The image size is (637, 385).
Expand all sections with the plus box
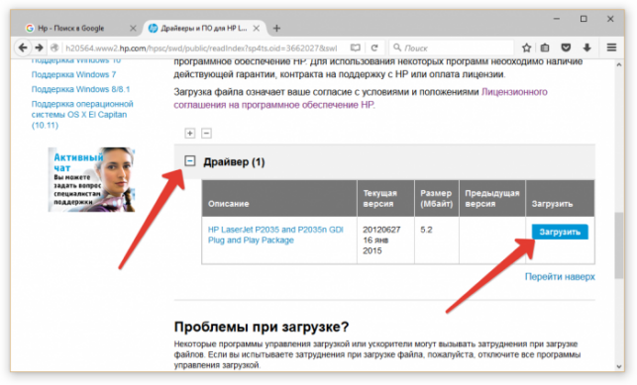point(190,133)
